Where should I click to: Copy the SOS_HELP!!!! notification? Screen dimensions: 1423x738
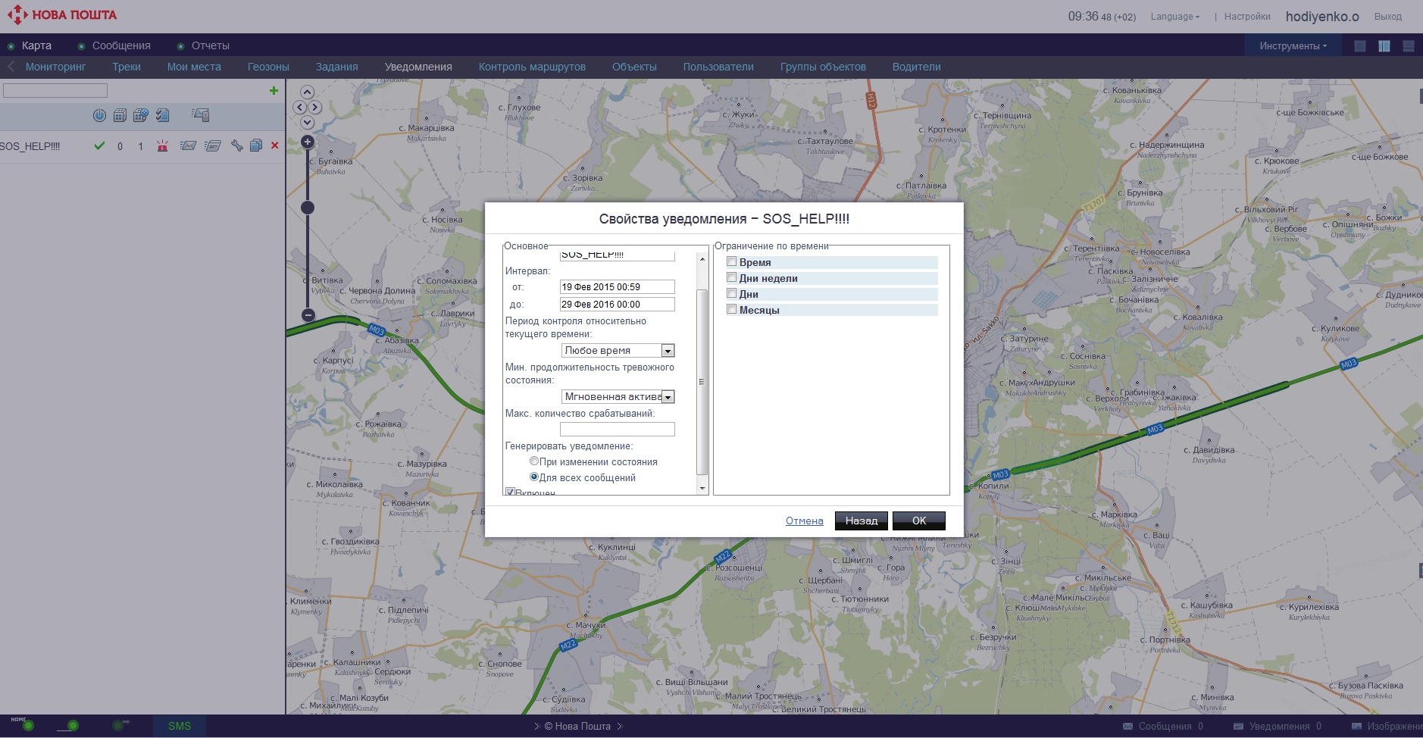click(256, 145)
